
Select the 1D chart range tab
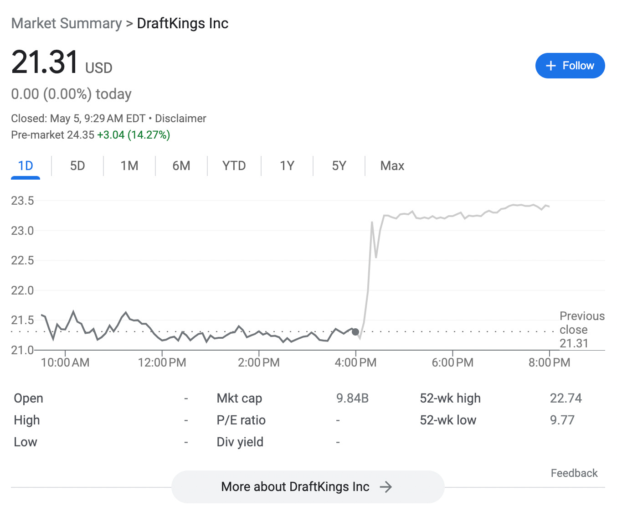point(26,165)
